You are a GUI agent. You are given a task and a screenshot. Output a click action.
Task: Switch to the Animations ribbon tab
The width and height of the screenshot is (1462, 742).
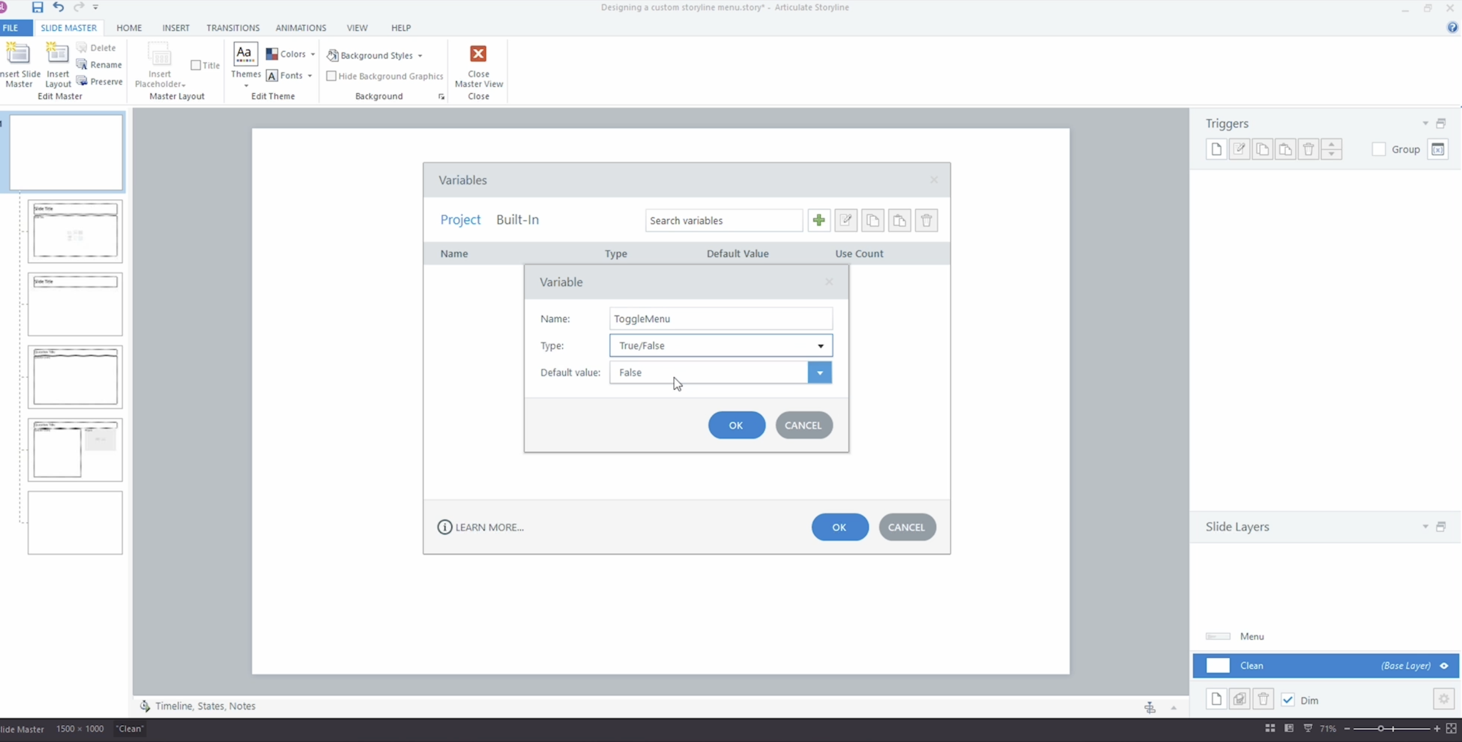[x=301, y=27]
